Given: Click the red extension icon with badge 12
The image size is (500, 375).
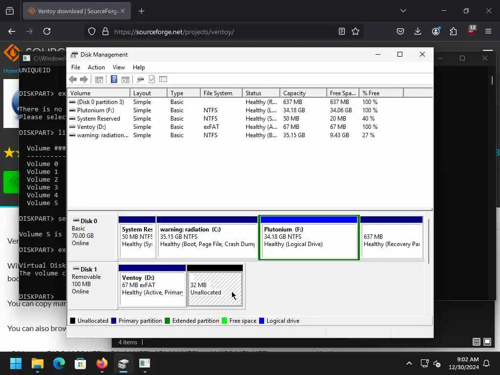Looking at the screenshot, I should pyautogui.click(x=471, y=31).
